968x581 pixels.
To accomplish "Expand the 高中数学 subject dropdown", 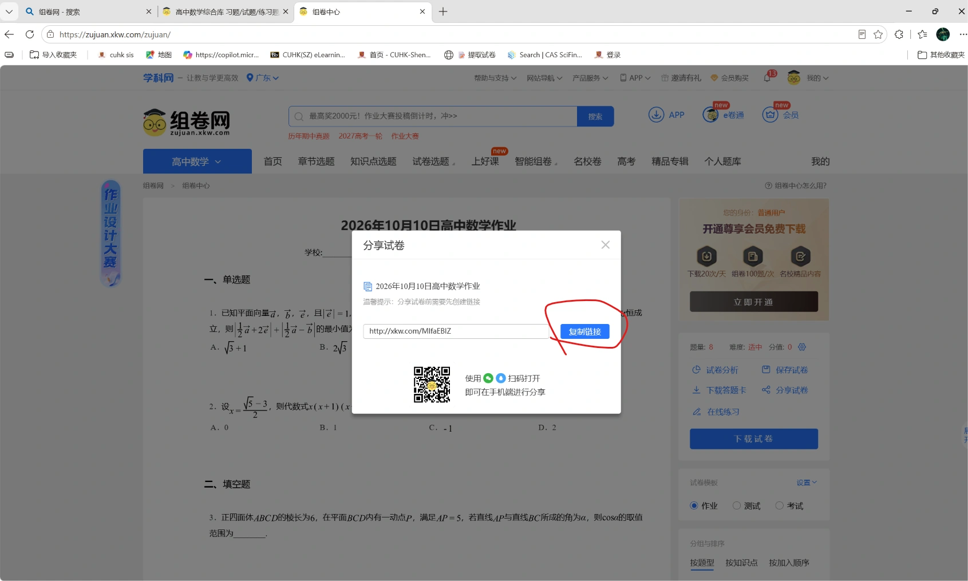I will point(197,161).
